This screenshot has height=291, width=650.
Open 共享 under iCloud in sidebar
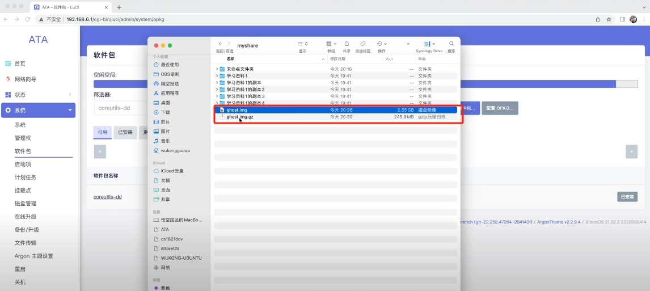coord(166,200)
